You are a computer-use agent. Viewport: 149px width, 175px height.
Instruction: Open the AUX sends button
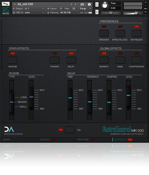click(x=145, y=9)
